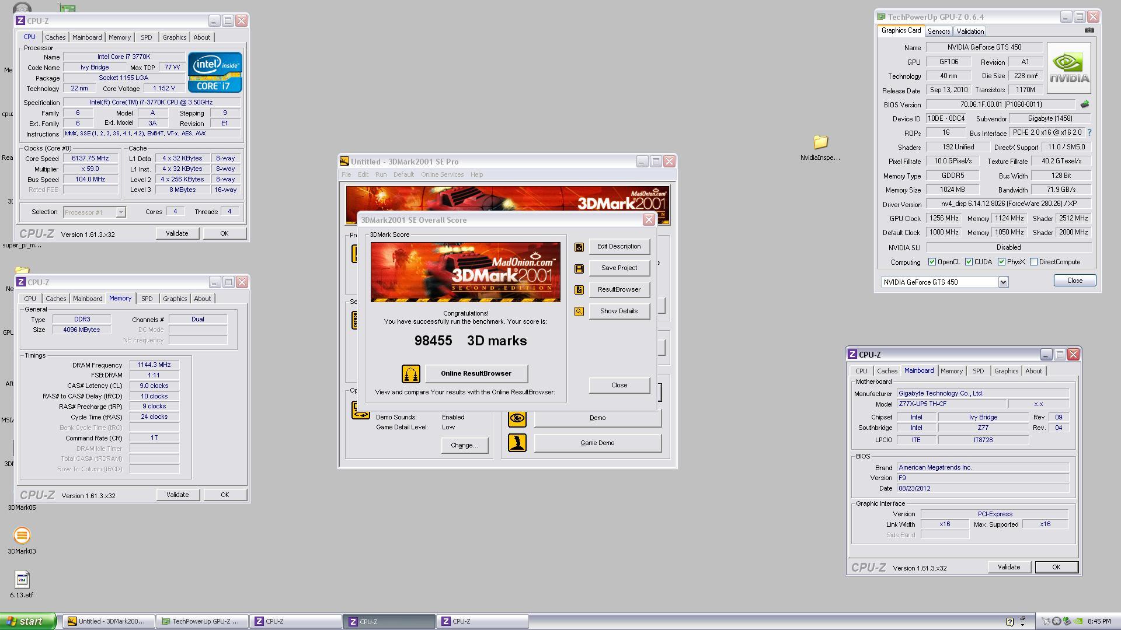
Task: Open the Help menu in 3DMark2001
Action: pyautogui.click(x=476, y=174)
